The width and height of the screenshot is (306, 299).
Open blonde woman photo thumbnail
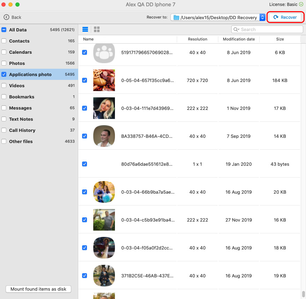pos(104,108)
